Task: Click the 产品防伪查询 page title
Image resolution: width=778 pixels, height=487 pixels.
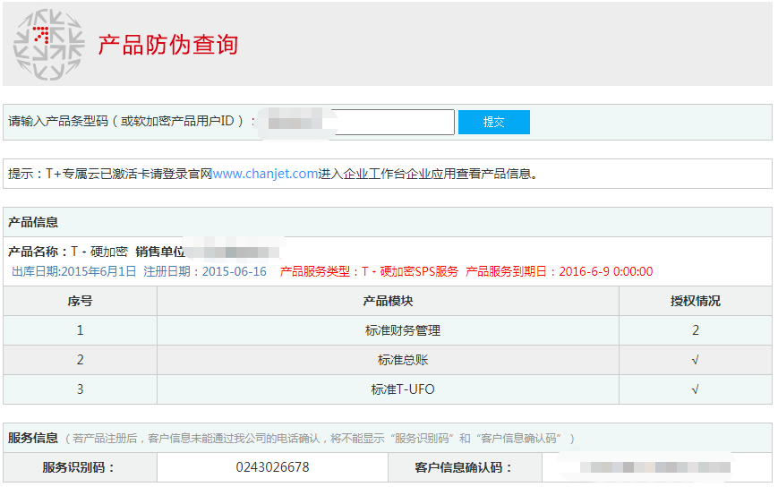Action: tap(167, 45)
